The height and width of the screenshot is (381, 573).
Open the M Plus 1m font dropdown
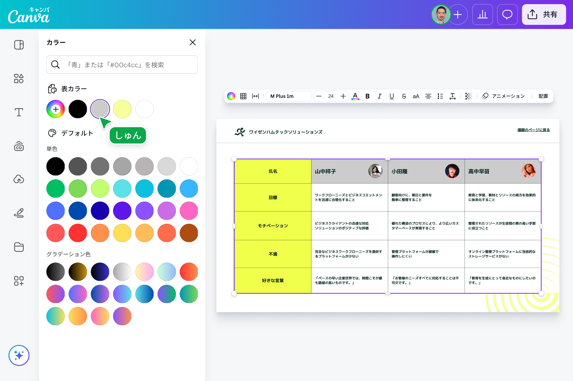click(289, 96)
